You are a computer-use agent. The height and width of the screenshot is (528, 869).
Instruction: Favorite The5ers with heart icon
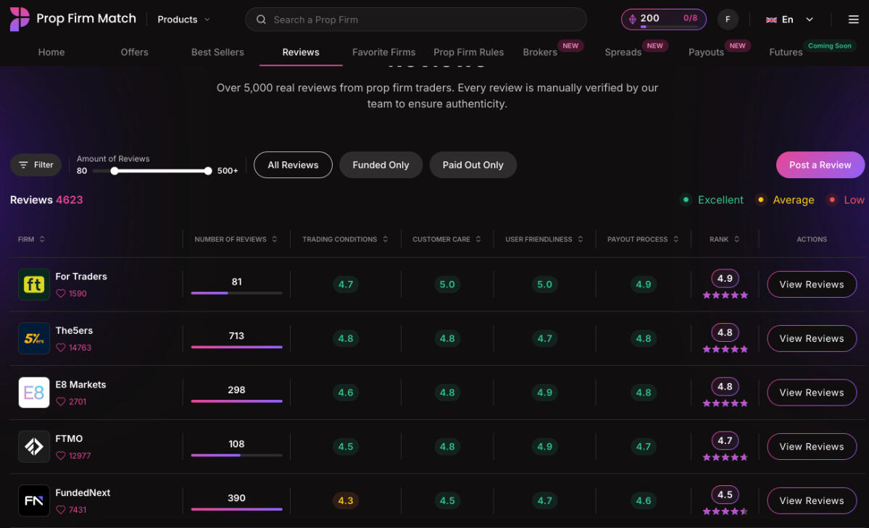(x=61, y=348)
